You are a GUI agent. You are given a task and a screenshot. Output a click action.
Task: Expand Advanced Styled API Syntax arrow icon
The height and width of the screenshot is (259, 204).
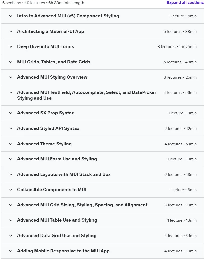(x=11, y=129)
